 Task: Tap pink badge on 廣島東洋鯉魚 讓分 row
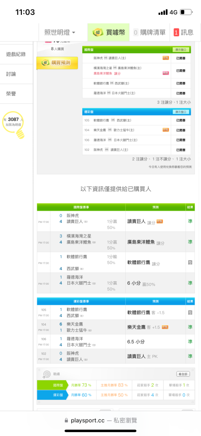click(165, 73)
